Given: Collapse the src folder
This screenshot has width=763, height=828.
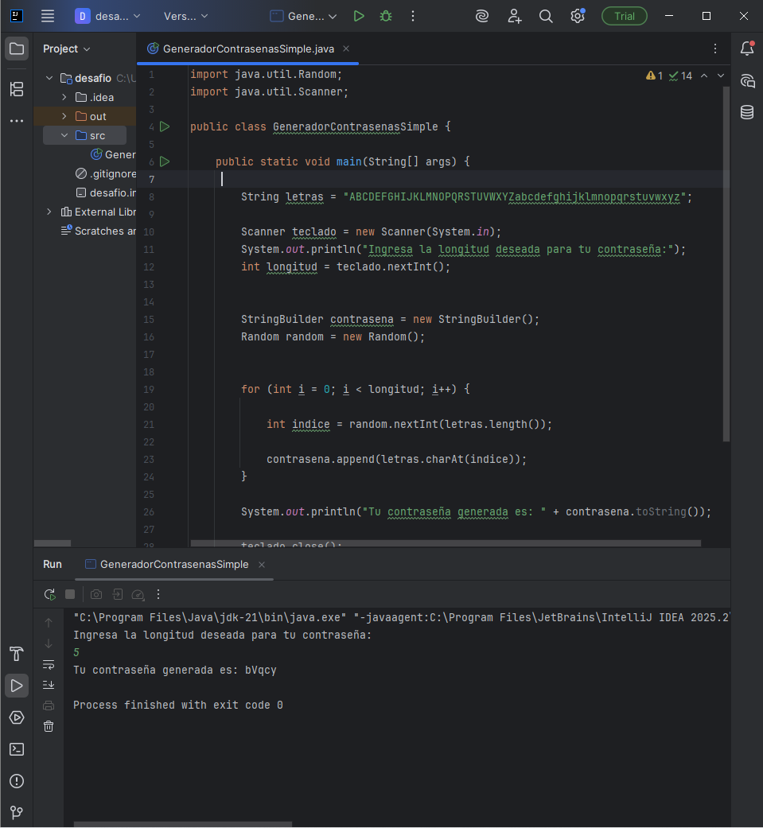Looking at the screenshot, I should click(64, 136).
